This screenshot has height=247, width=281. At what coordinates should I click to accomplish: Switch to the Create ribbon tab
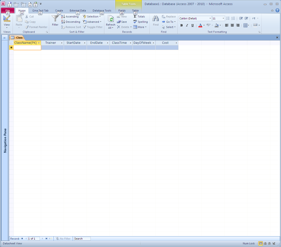point(59,10)
